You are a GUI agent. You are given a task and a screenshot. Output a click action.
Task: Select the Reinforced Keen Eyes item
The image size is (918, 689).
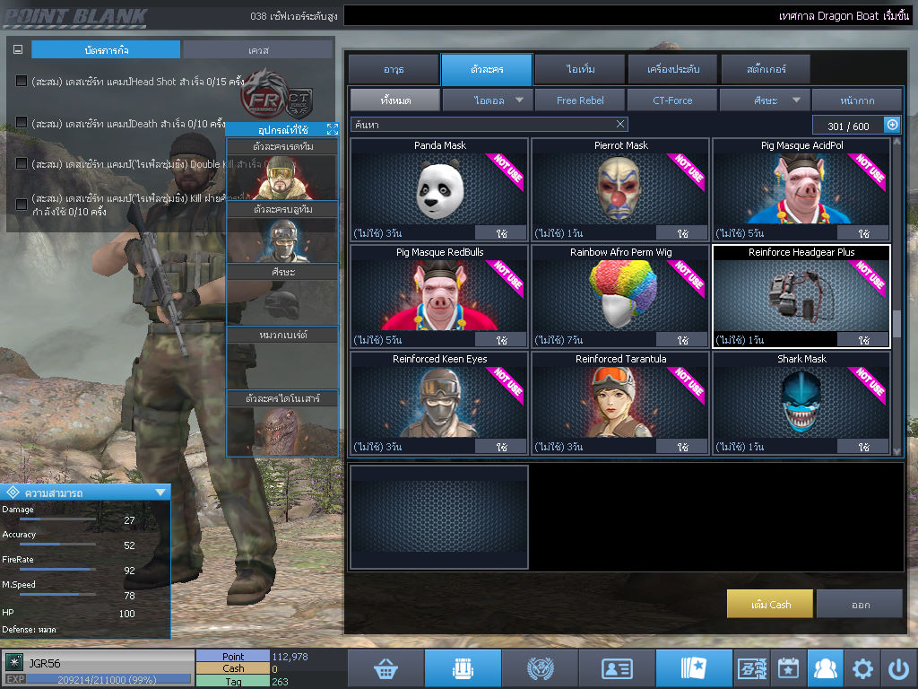[x=439, y=403]
